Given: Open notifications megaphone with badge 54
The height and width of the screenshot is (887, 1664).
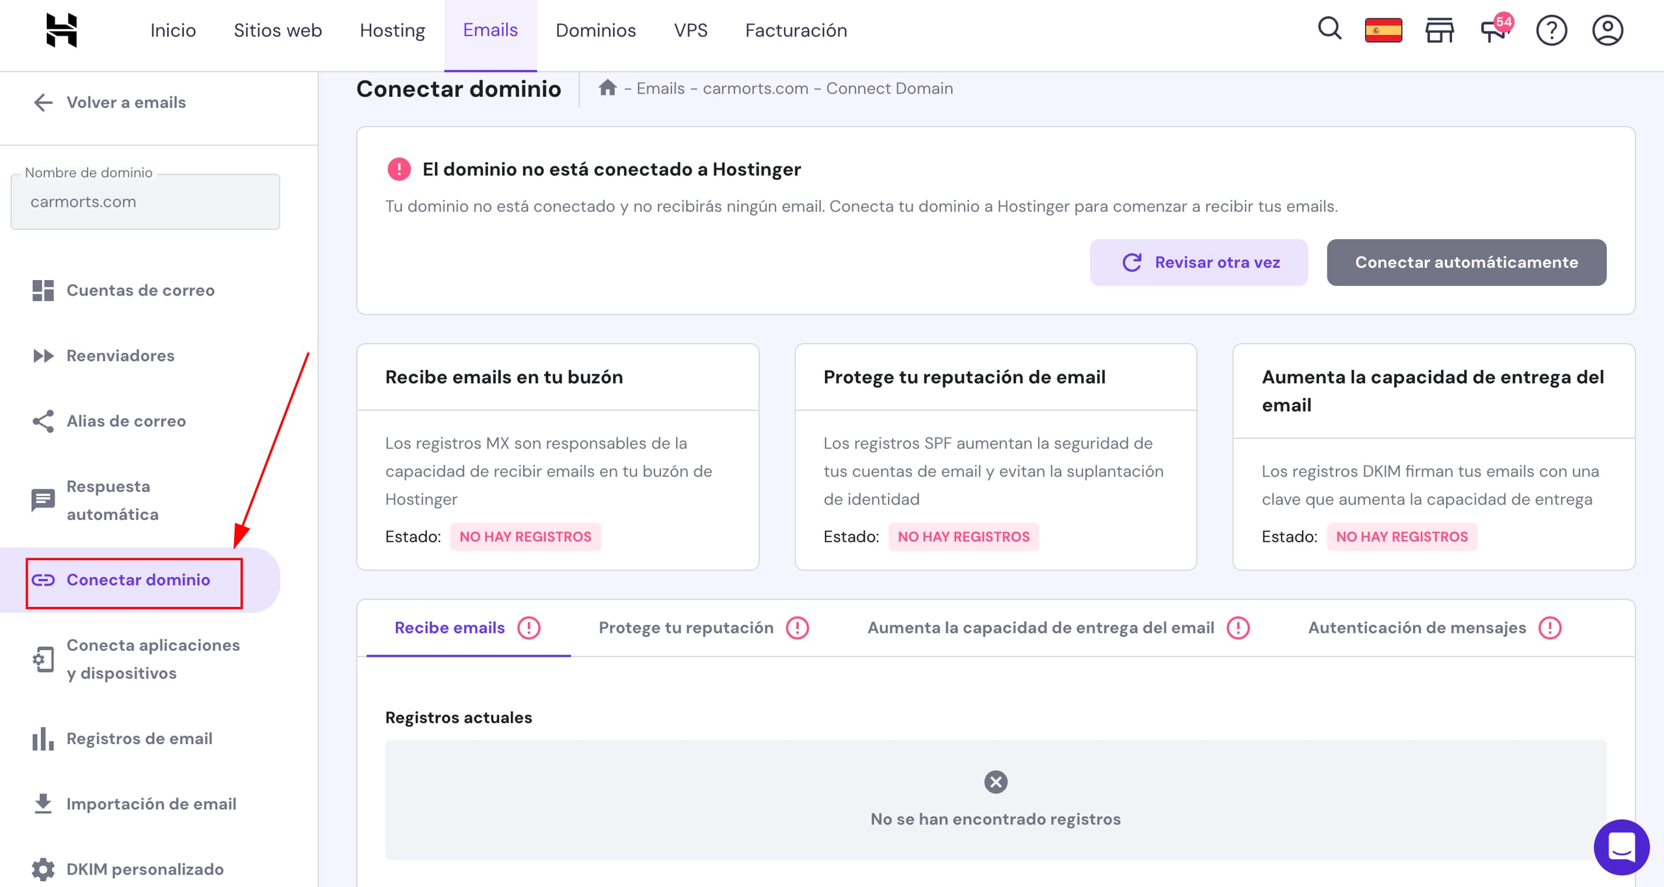Looking at the screenshot, I should point(1494,31).
